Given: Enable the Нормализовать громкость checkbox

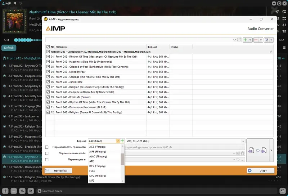Looking at the screenshot, I should click(x=47, y=147).
